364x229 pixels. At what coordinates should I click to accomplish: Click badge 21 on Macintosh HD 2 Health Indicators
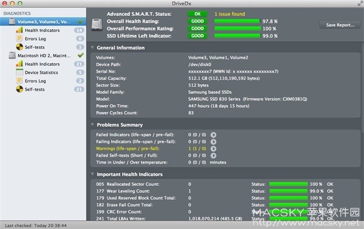tap(79, 64)
